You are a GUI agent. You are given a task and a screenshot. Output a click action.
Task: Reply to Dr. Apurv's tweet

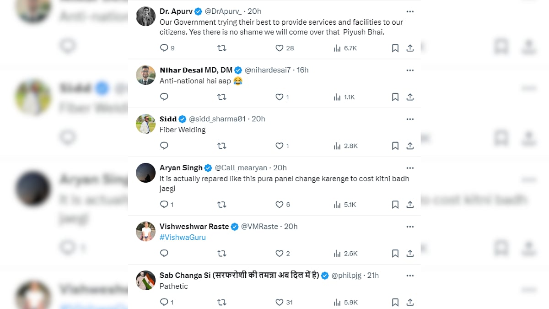(x=164, y=48)
